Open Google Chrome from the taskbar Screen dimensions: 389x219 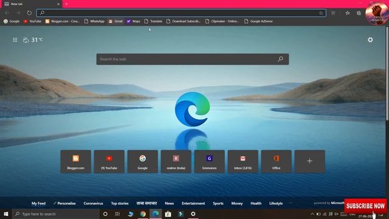(143, 214)
